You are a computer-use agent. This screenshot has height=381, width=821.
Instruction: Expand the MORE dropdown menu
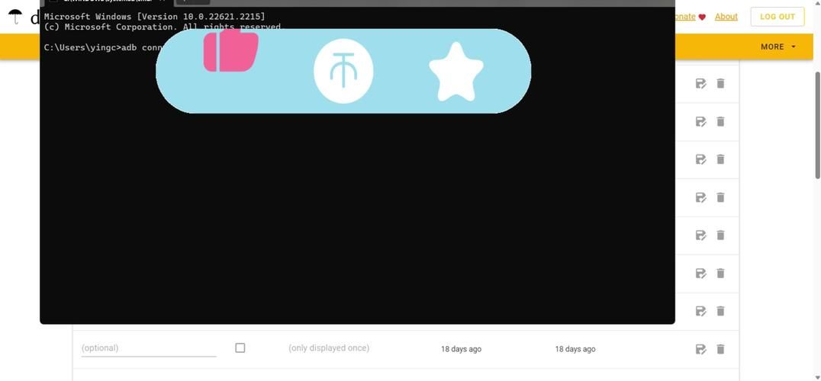coord(778,46)
